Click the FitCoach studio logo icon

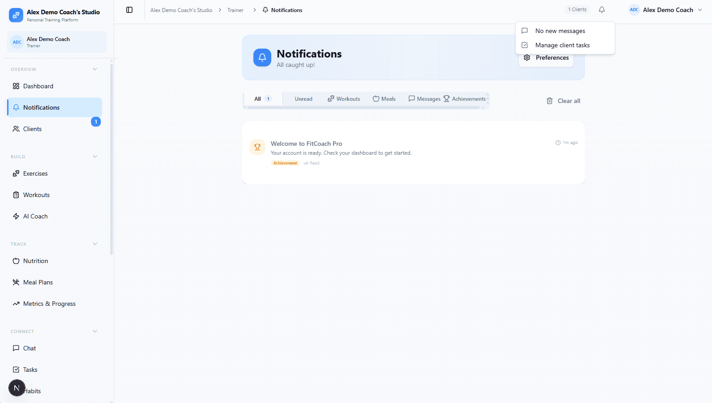[16, 15]
